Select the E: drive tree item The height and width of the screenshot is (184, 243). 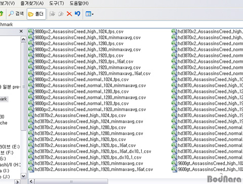[x=10, y=147]
